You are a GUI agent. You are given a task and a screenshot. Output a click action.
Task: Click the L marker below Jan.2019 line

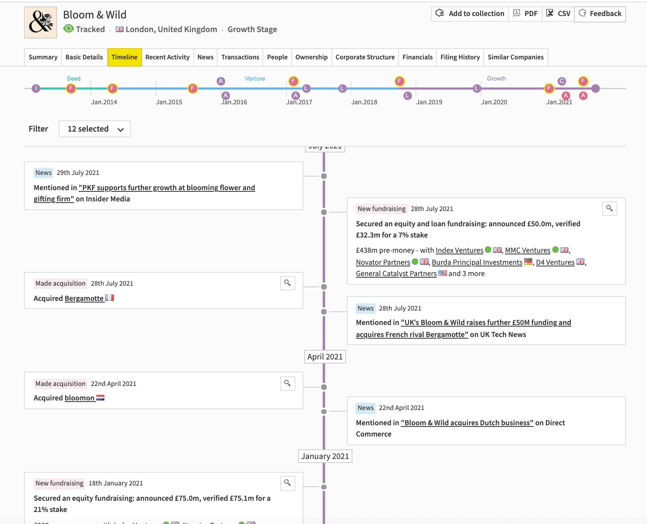[x=408, y=95]
